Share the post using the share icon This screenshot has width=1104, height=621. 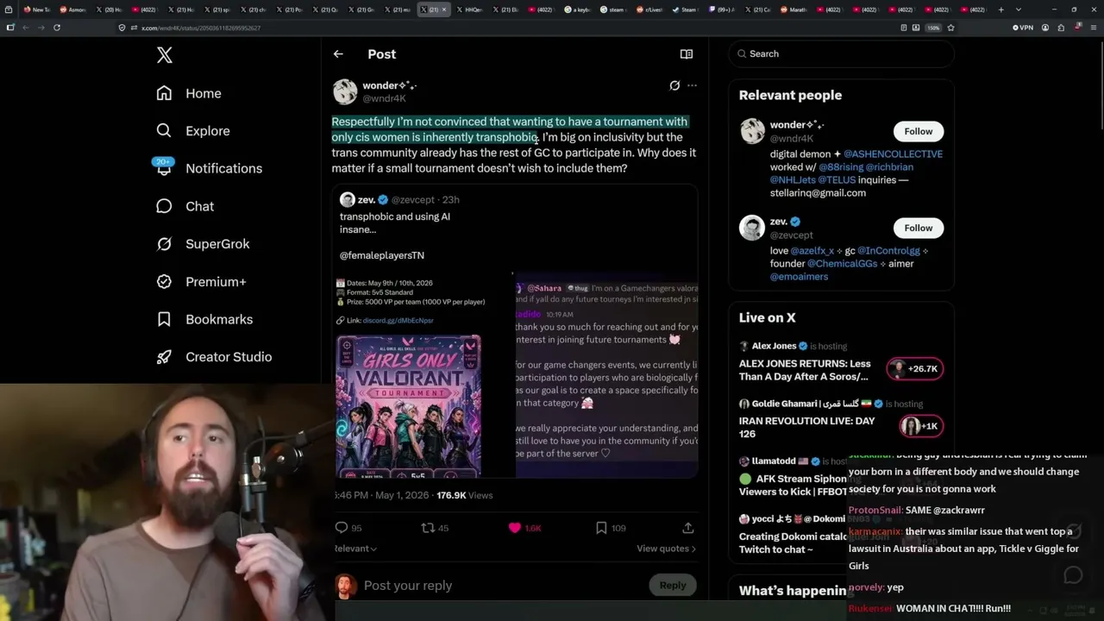coord(687,528)
